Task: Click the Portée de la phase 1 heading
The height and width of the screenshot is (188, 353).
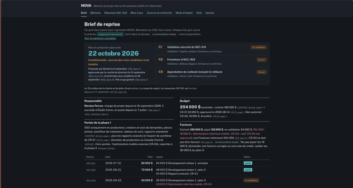Action: pyautogui.click(x=98, y=123)
